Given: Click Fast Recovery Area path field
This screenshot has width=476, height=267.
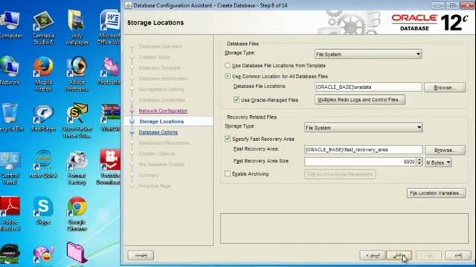Looking at the screenshot, I should click(x=363, y=150).
